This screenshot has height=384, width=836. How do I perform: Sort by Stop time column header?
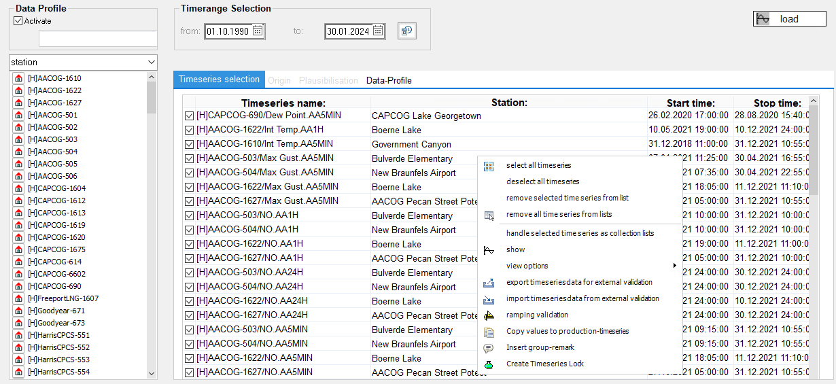point(777,103)
